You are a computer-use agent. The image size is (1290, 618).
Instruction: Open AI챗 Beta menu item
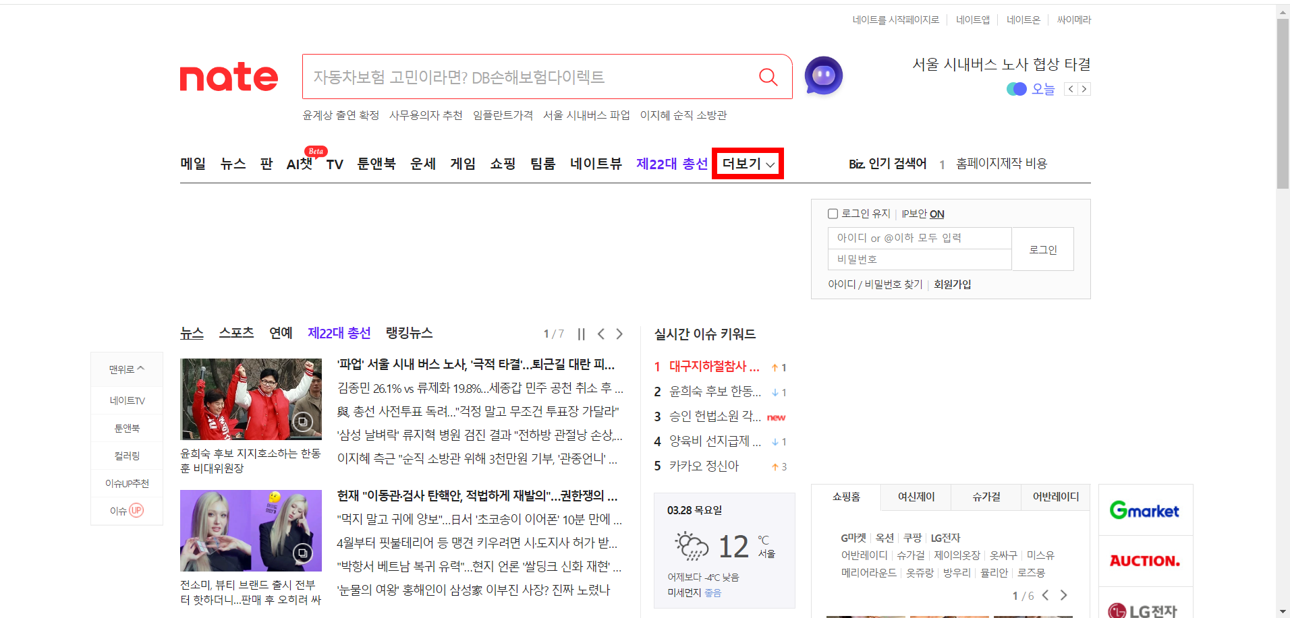(300, 164)
